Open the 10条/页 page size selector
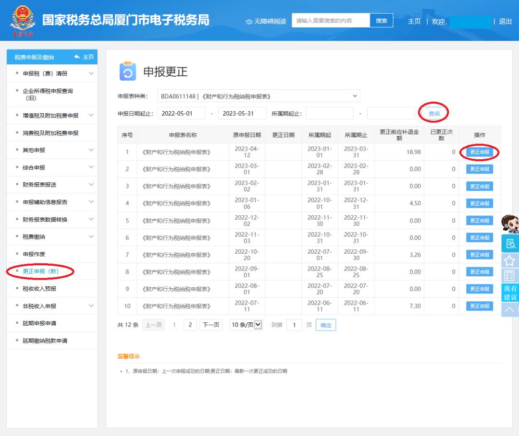 (x=247, y=325)
